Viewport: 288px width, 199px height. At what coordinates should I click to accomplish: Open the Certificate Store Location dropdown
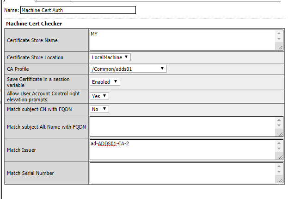pyautogui.click(x=110, y=57)
